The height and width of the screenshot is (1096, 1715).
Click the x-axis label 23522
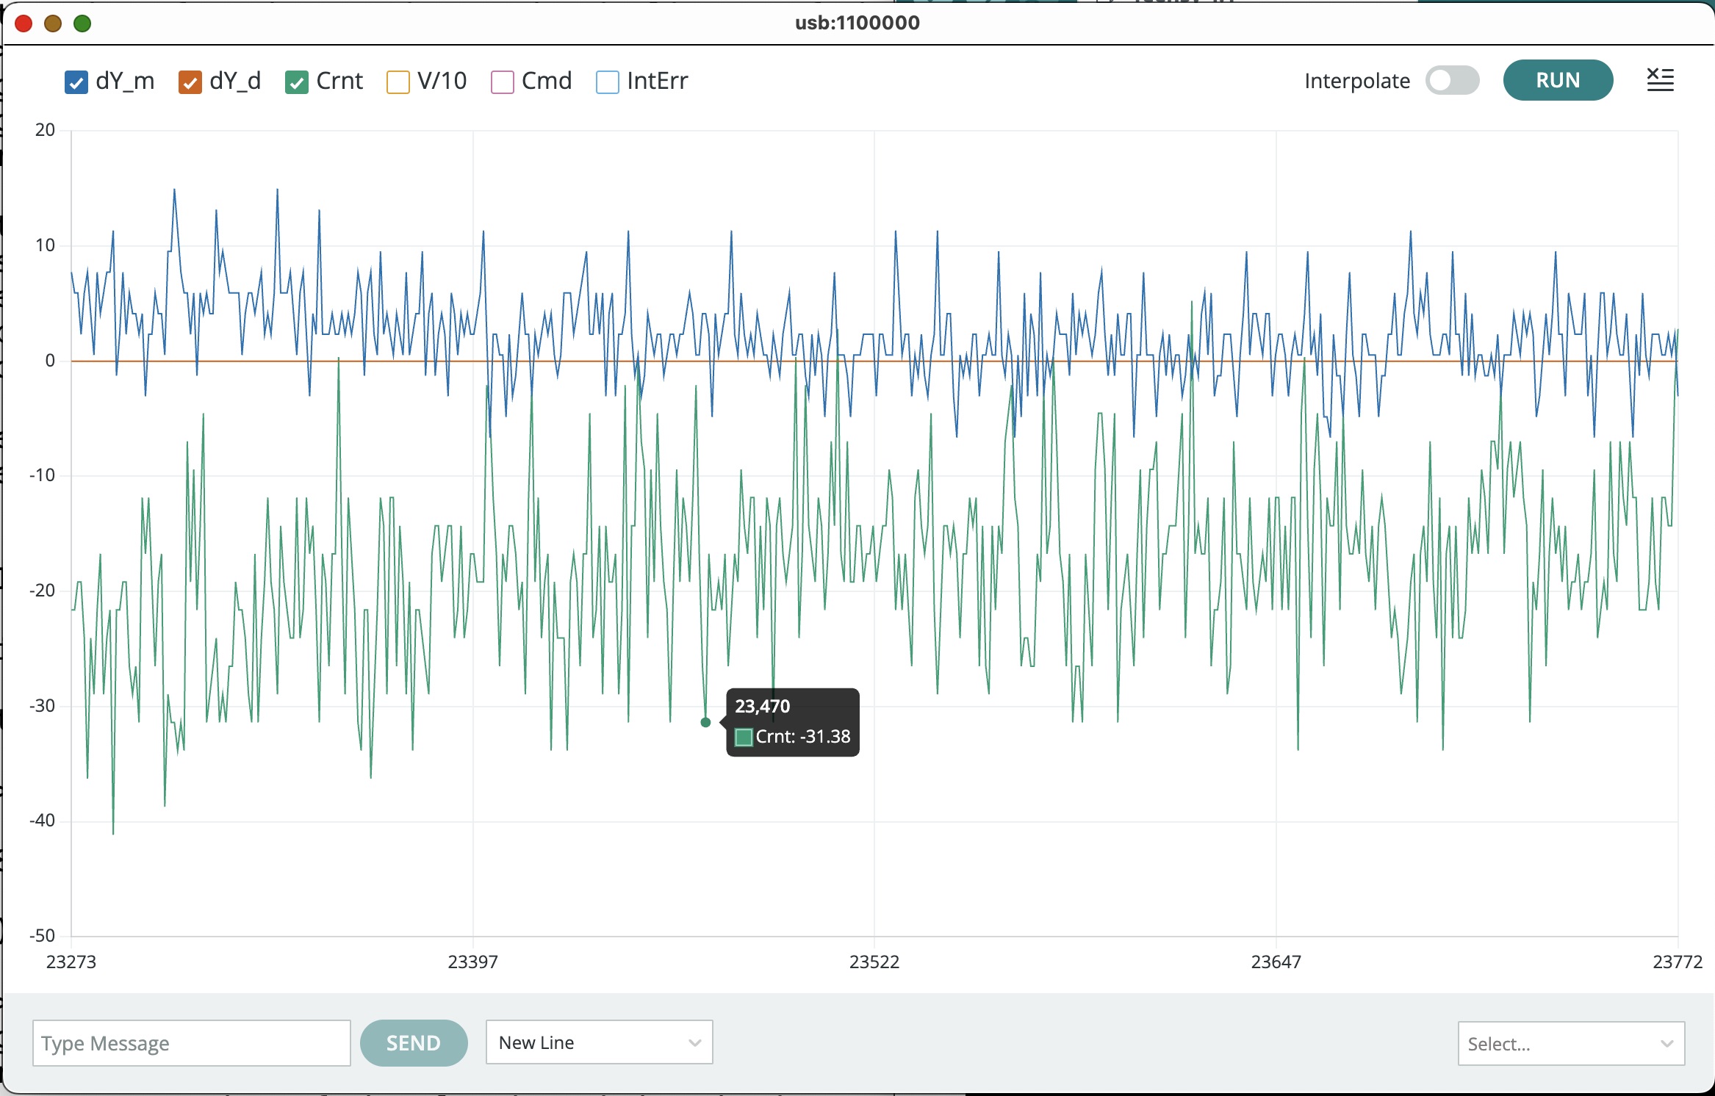874,962
